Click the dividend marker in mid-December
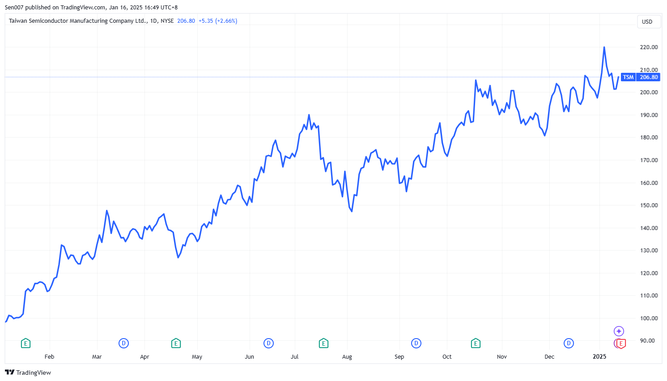This screenshot has width=667, height=381. point(569,343)
